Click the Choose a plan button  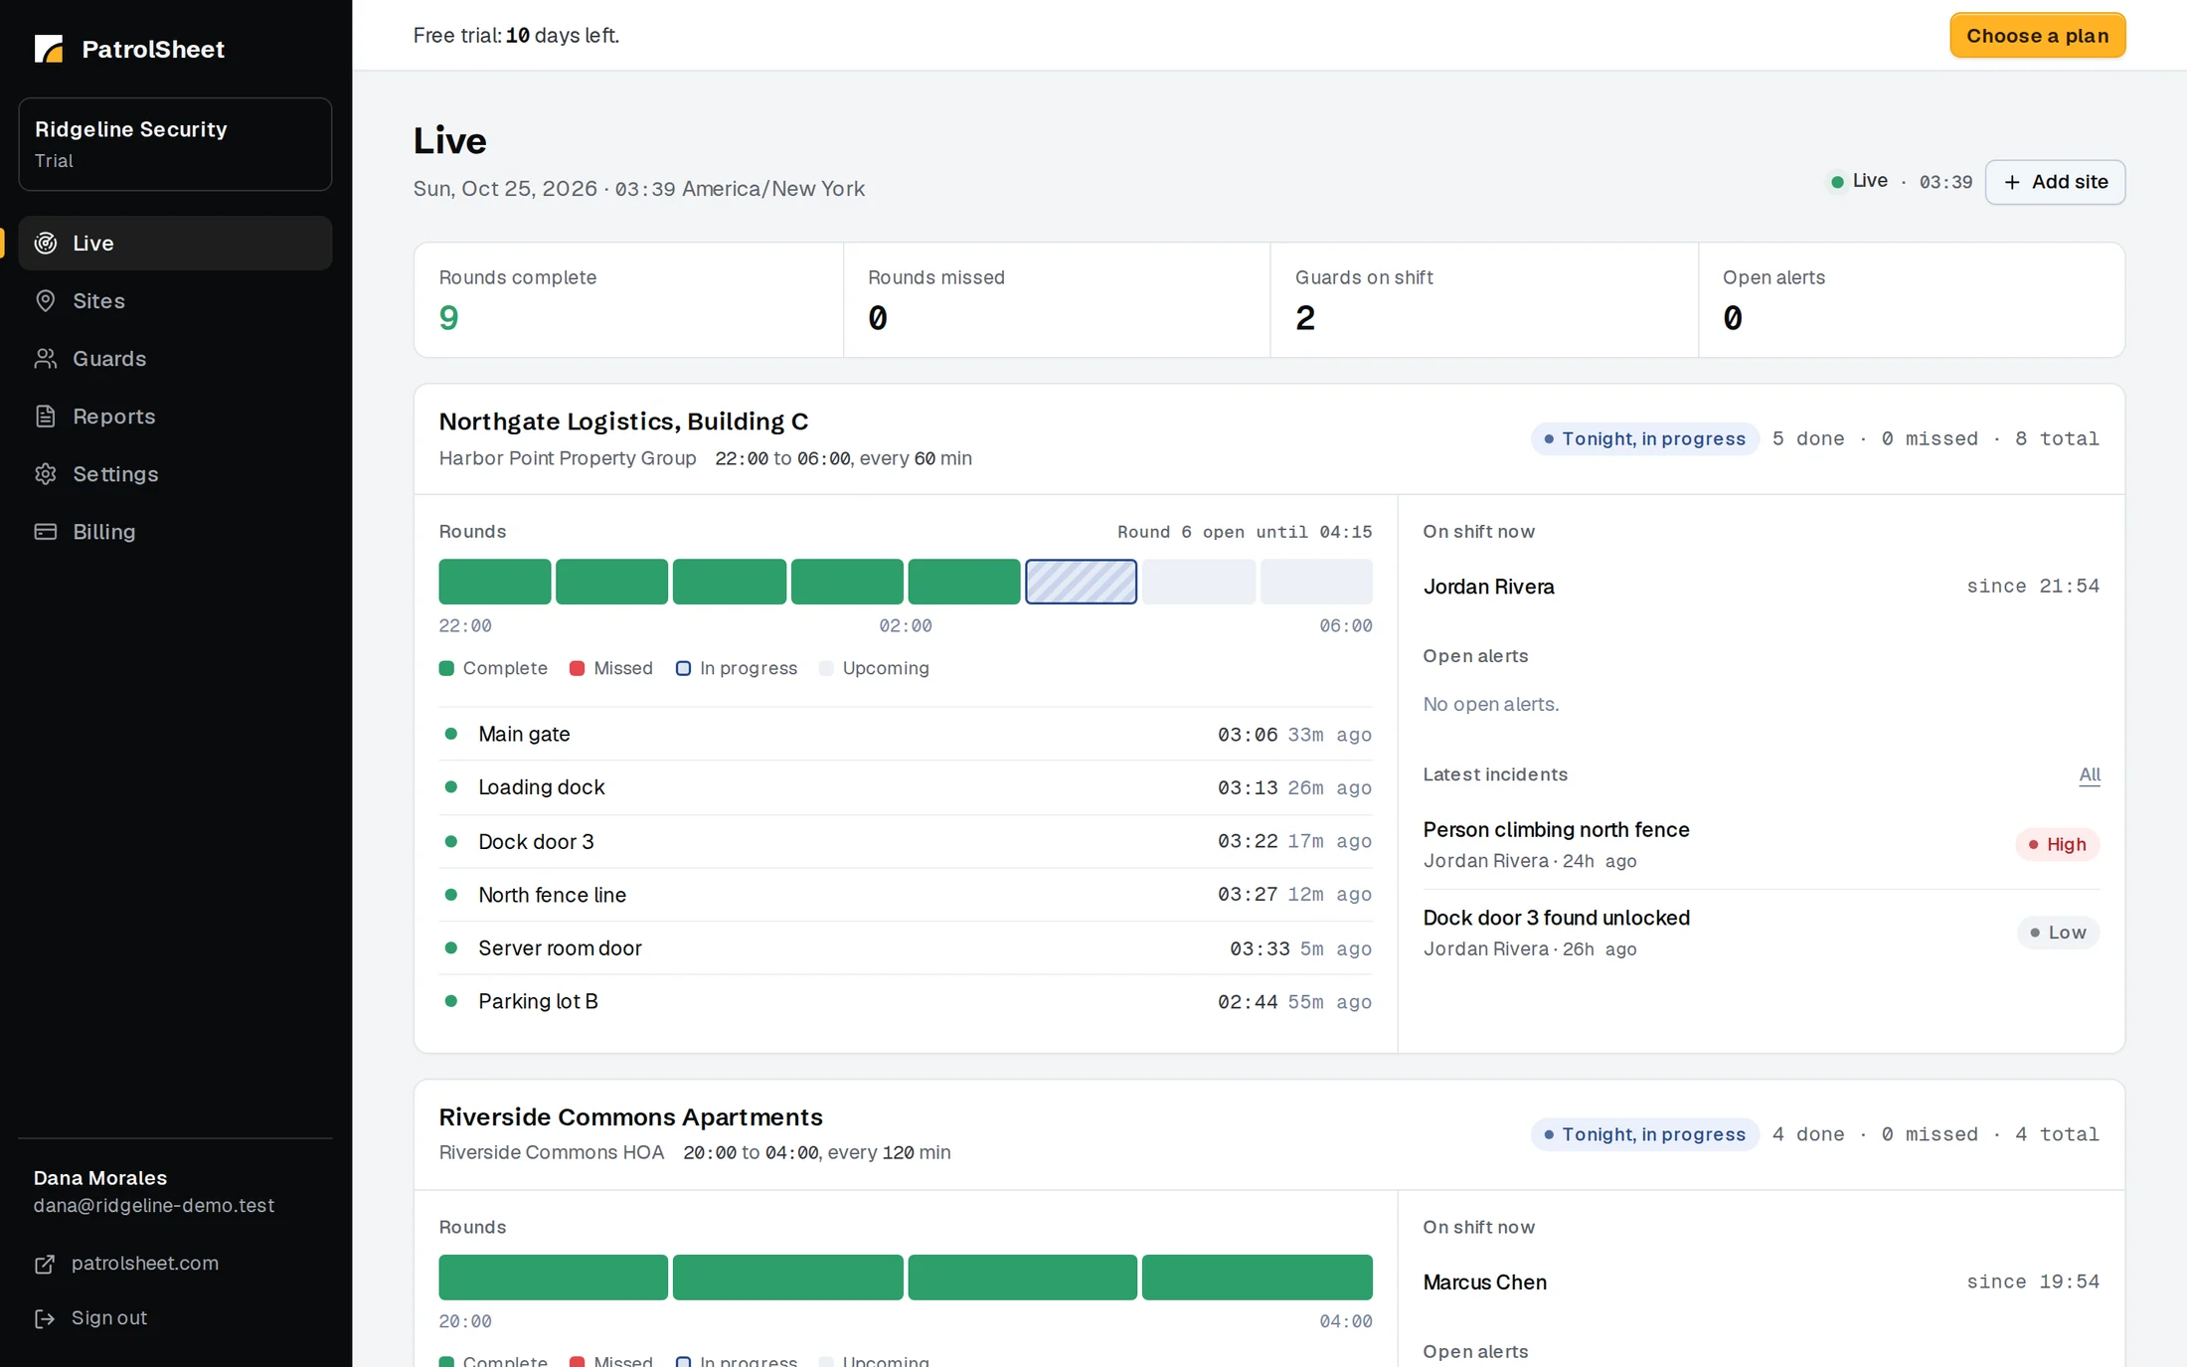point(2037,36)
